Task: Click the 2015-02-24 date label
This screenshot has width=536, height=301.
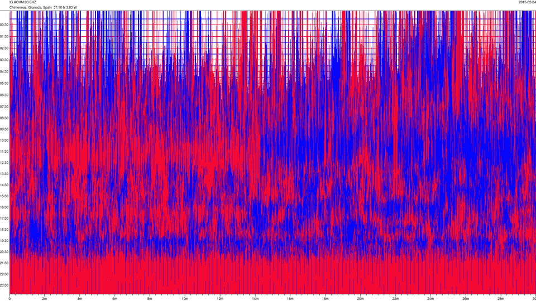Action: 527,2
